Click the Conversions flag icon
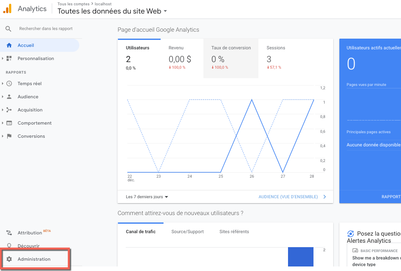401x271 pixels. (x=9, y=136)
